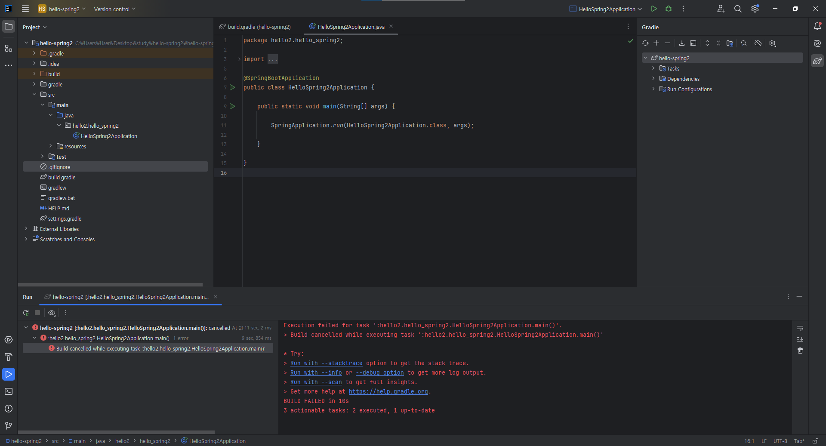Screen dimensions: 826x446
Task: Open the Version control dropdown
Action: (115, 9)
